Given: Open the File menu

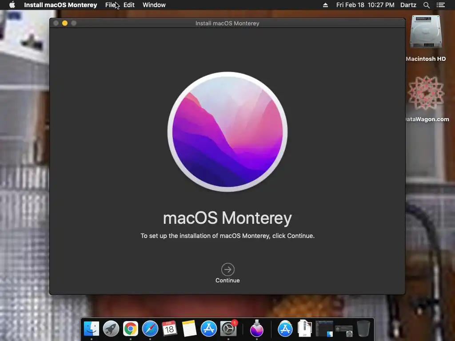Looking at the screenshot, I should (110, 5).
